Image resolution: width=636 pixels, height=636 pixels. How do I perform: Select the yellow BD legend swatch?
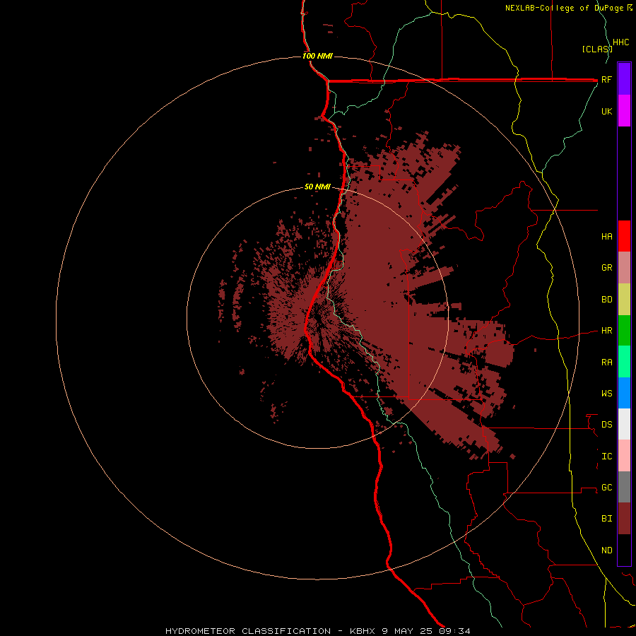tap(624, 300)
